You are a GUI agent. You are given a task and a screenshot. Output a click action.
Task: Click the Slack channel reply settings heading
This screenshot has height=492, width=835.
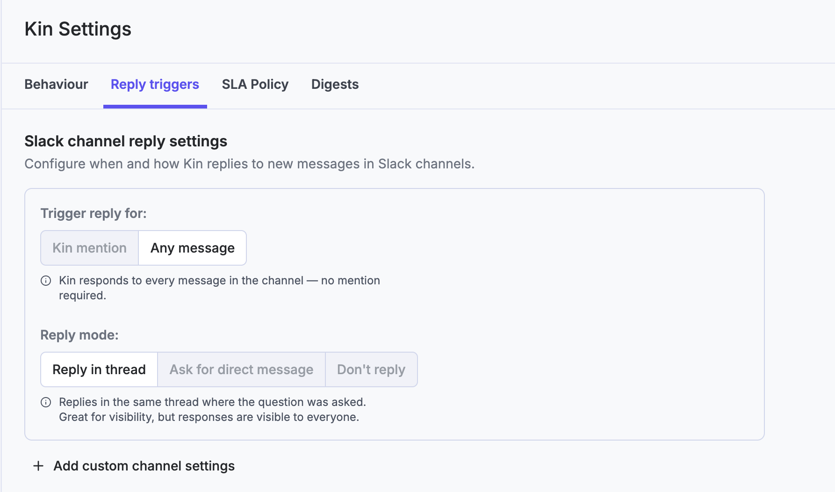pyautogui.click(x=126, y=141)
